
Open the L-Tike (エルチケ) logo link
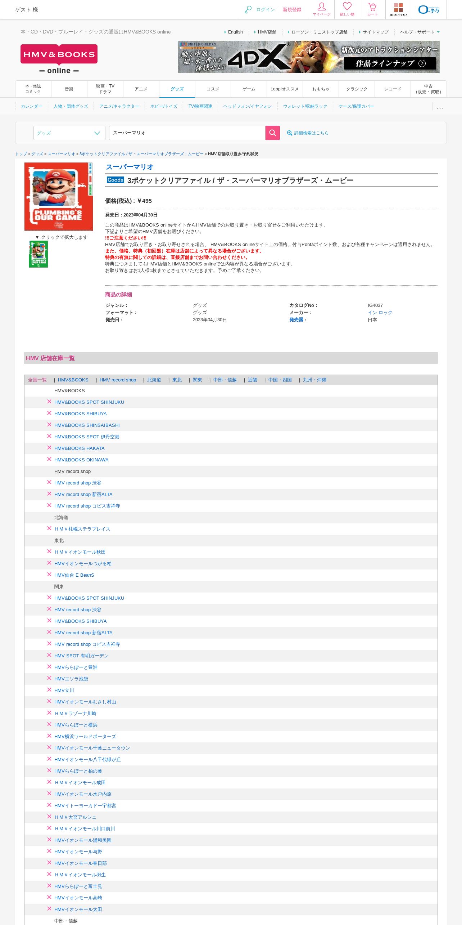[429, 10]
